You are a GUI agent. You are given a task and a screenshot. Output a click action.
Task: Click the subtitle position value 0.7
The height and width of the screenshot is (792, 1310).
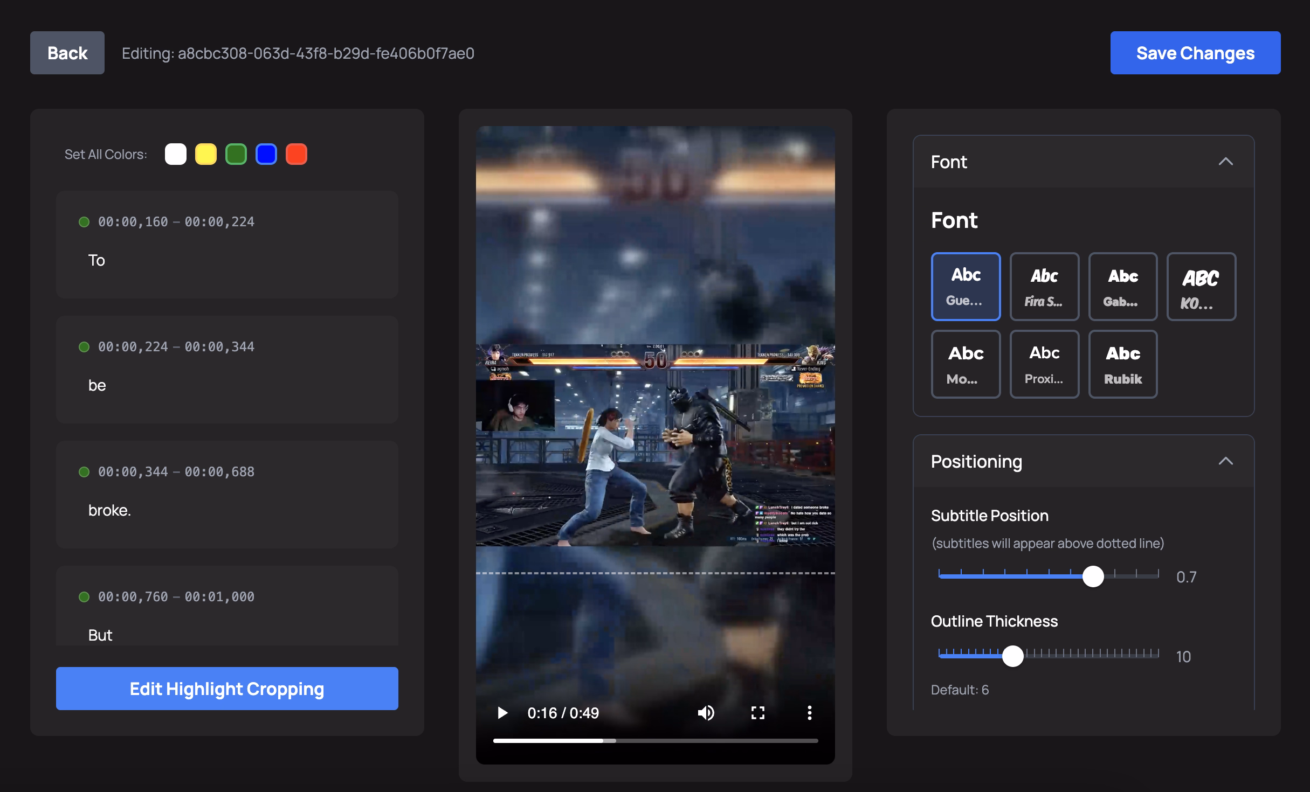coord(1186,577)
